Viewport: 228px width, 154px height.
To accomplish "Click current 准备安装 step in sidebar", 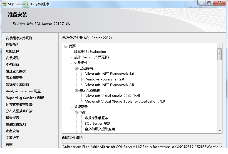I will [x=13, y=131].
